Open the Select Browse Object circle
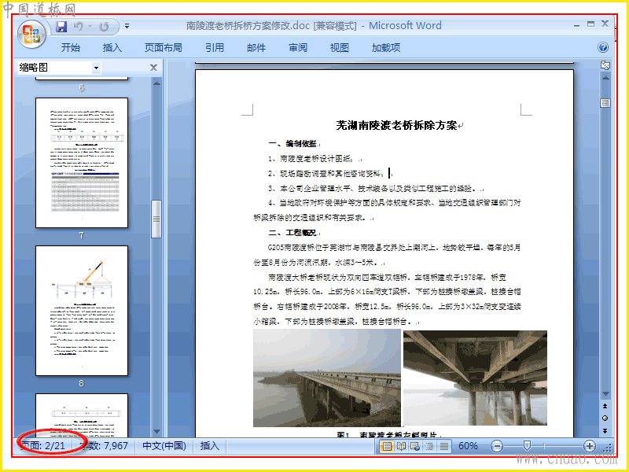This screenshot has width=629, height=472. tap(605, 419)
